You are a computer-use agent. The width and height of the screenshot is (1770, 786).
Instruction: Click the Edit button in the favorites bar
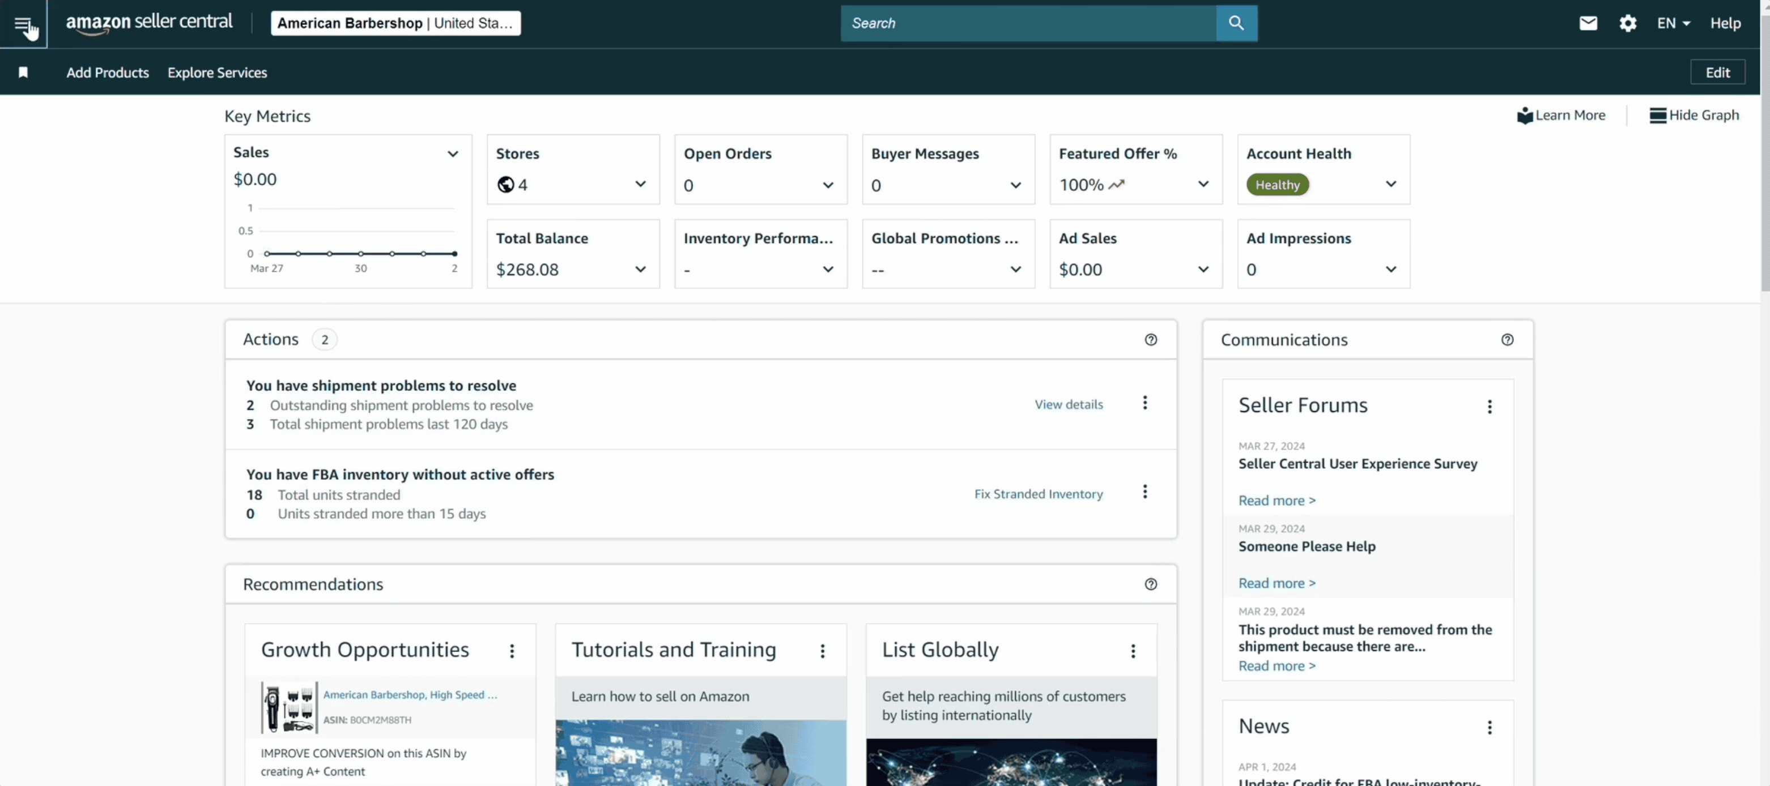[x=1717, y=72]
